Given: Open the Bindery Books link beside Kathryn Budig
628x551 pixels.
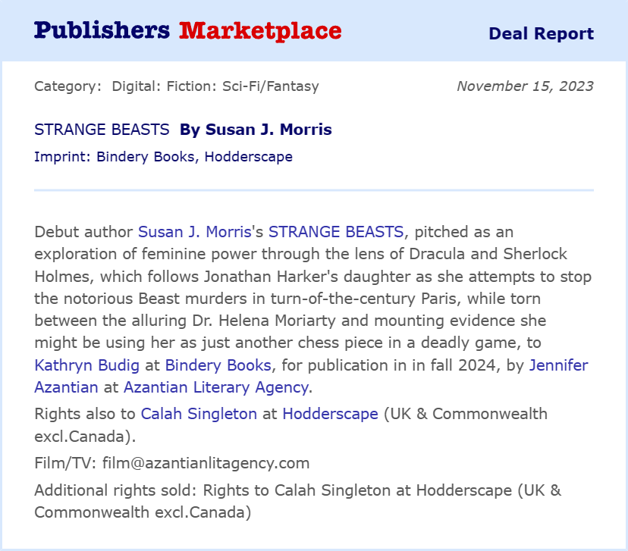Looking at the screenshot, I should point(218,365).
